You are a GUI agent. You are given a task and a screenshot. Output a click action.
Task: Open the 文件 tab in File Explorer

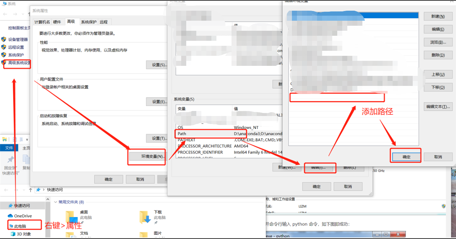tap(9, 148)
